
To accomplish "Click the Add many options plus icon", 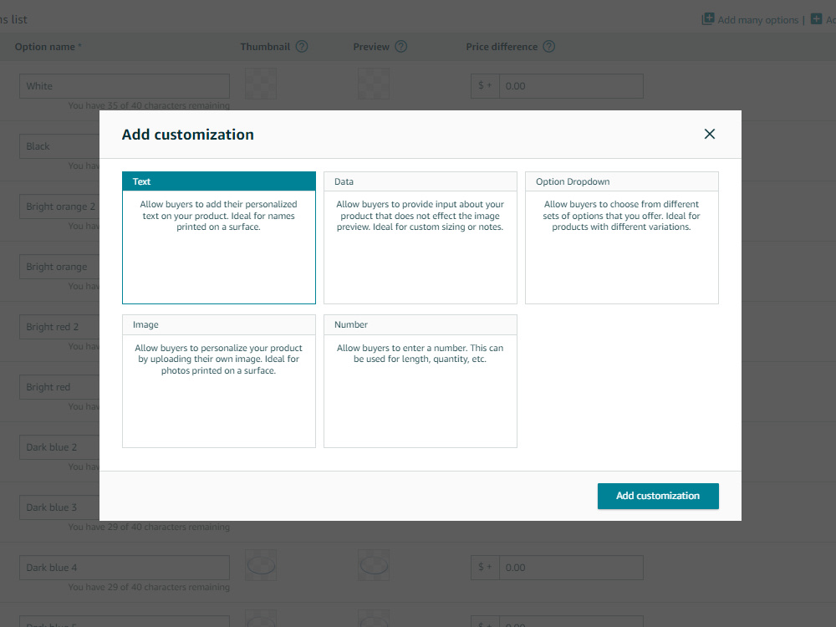I will pos(707,18).
